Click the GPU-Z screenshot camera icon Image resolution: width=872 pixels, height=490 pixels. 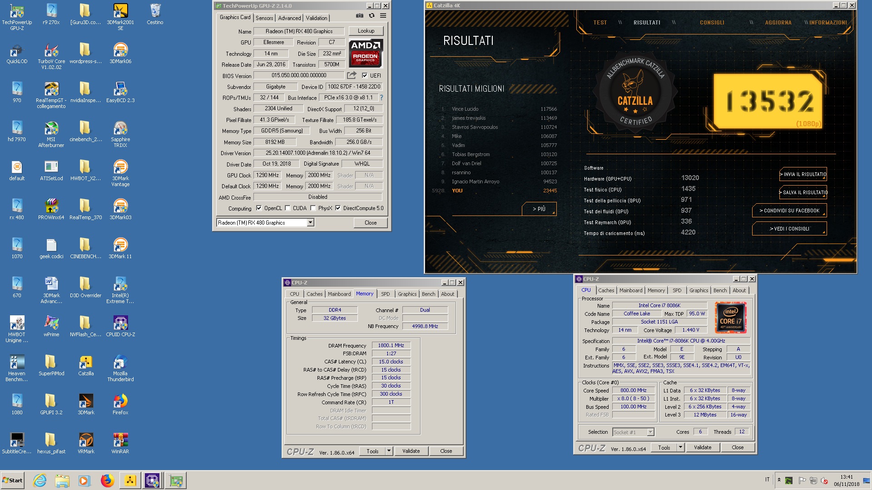coord(360,16)
